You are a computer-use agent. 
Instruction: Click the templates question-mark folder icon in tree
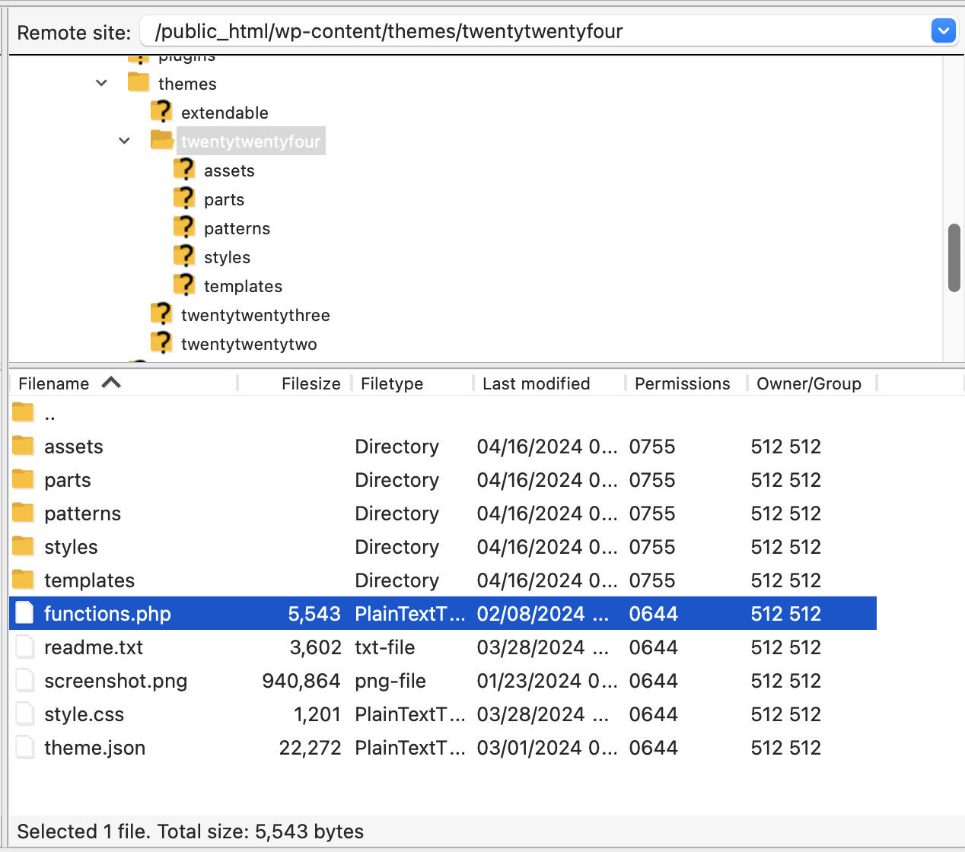[184, 285]
